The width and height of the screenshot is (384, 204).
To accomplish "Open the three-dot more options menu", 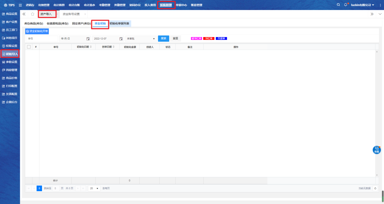I will pyautogui.click(x=380, y=5).
